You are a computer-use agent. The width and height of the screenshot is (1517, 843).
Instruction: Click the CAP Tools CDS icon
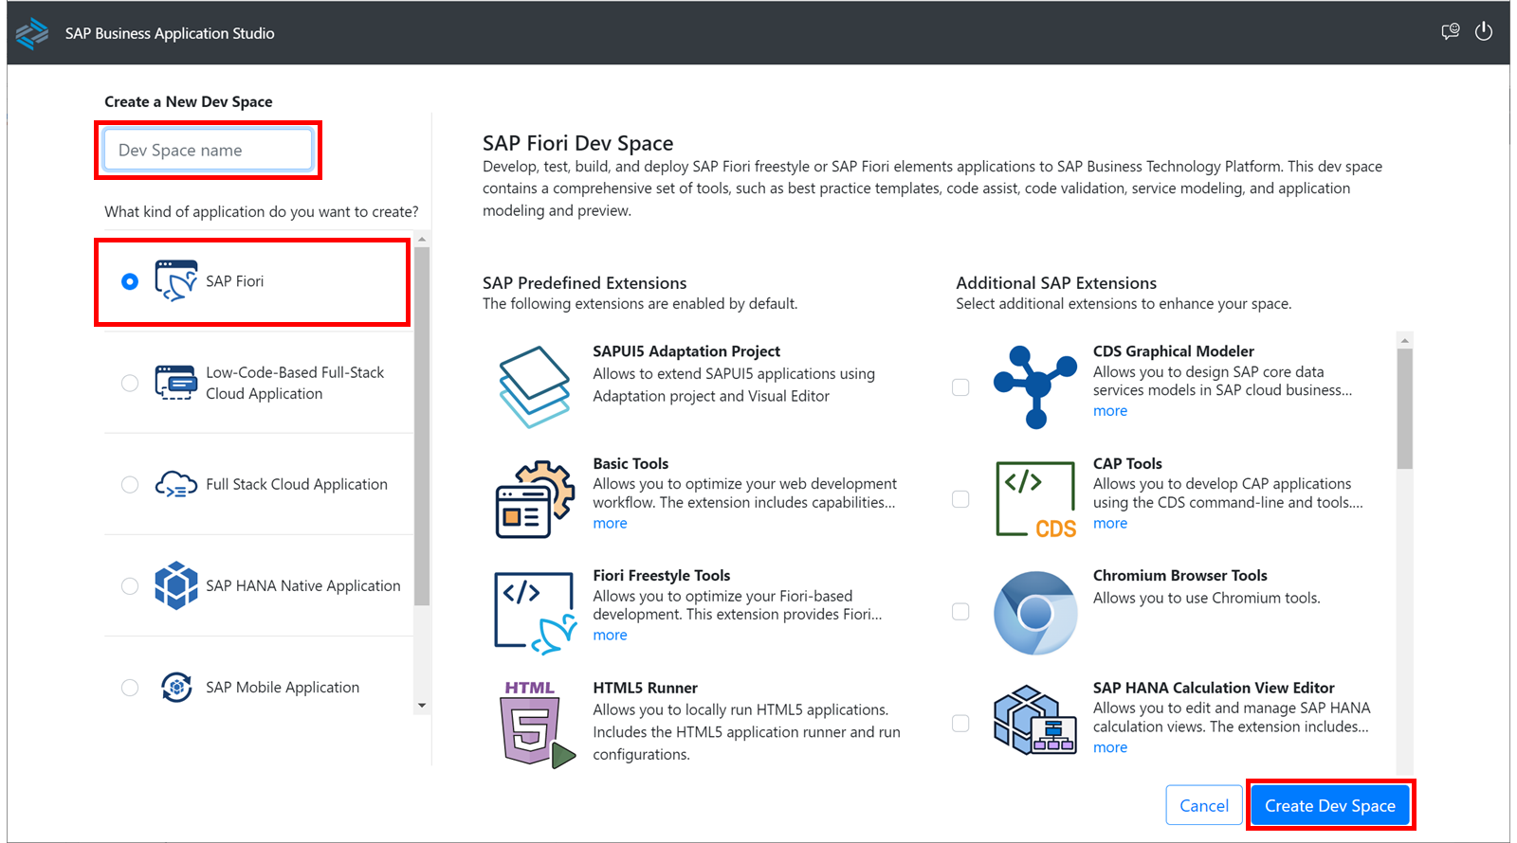pyautogui.click(x=1036, y=499)
